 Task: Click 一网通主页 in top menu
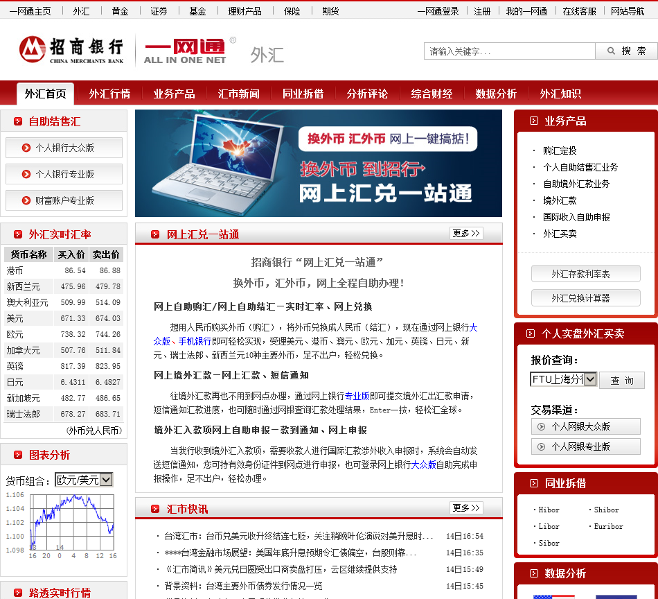[30, 11]
